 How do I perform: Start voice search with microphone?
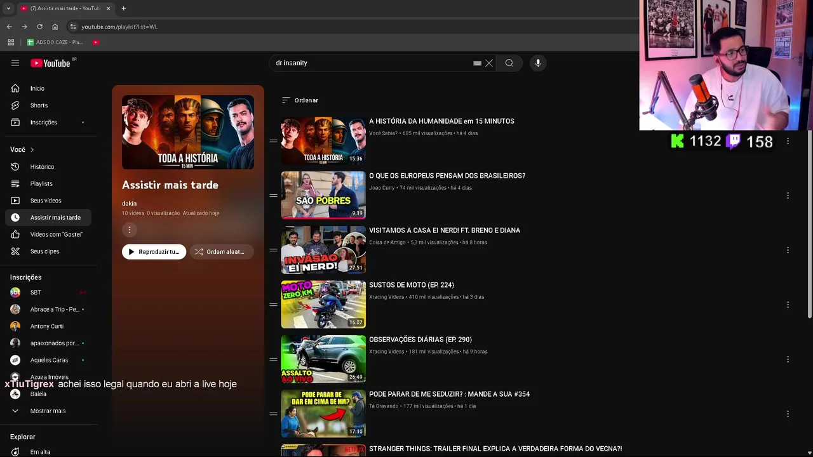[x=538, y=63]
